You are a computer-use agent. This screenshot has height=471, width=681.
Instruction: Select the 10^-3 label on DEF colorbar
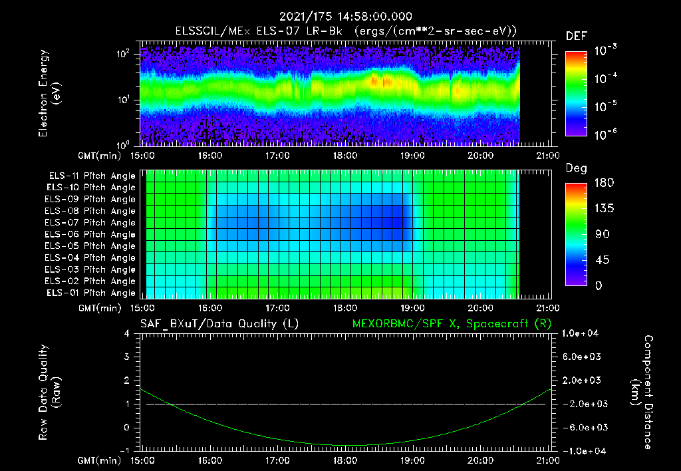tap(605, 51)
